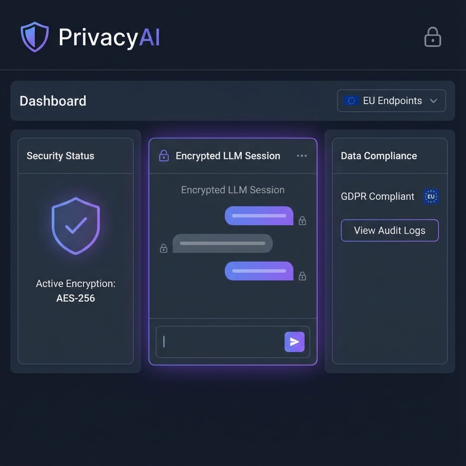The height and width of the screenshot is (466, 466).
Task: Select the EU flag in the Endpoints selector
Action: click(x=350, y=101)
